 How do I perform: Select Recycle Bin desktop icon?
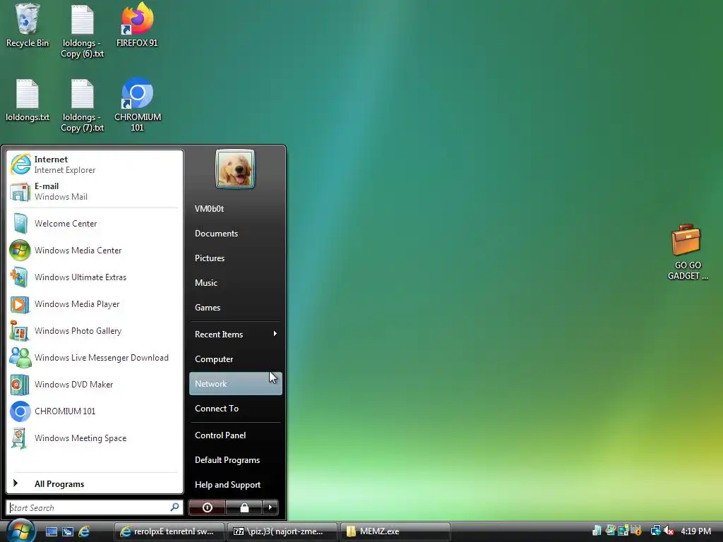pyautogui.click(x=28, y=25)
